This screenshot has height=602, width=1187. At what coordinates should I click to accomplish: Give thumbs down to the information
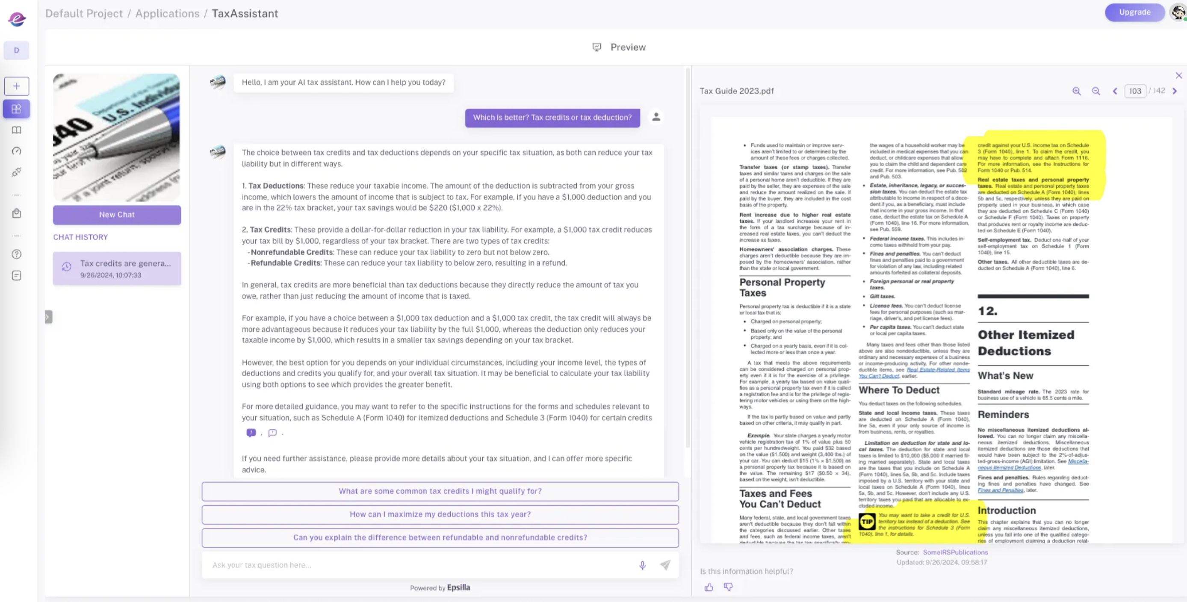[x=728, y=587]
